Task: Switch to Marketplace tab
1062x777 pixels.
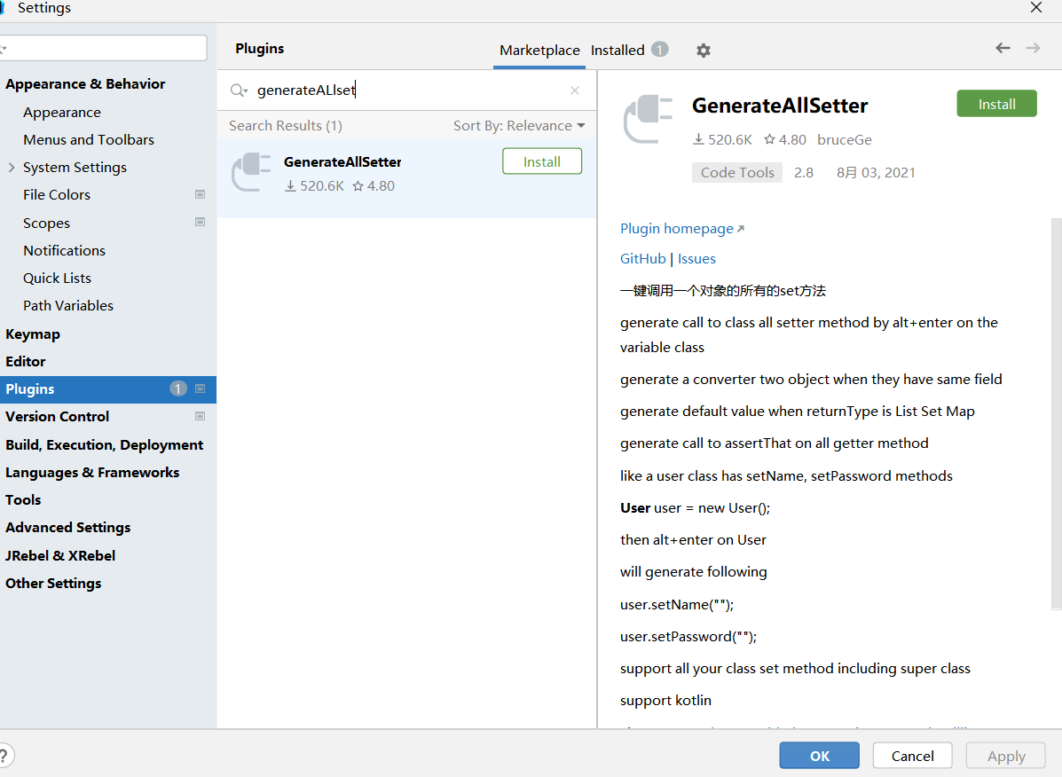Action: pyautogui.click(x=539, y=50)
